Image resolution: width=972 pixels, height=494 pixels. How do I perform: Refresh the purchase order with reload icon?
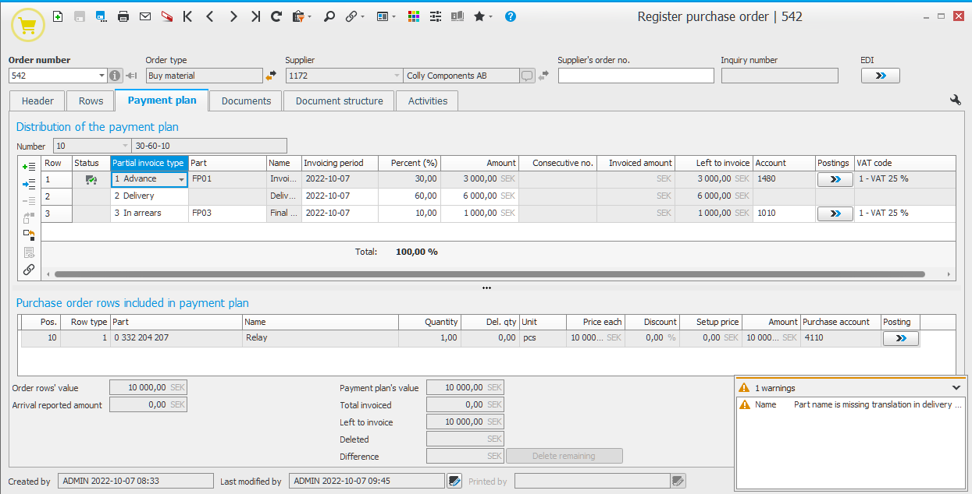(x=276, y=16)
